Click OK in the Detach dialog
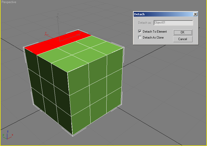Image resolution: width=207 pixels, height=146 pixels. pyautogui.click(x=183, y=32)
